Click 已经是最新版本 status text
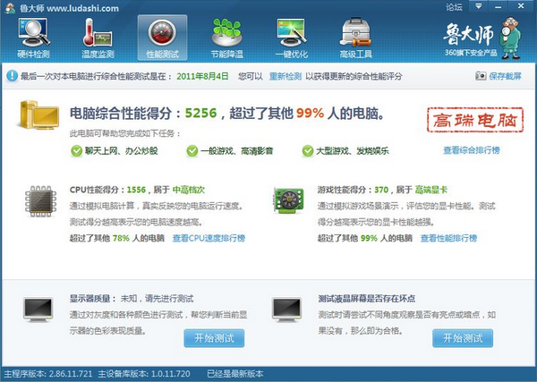This screenshot has width=537, height=382. 235,374
